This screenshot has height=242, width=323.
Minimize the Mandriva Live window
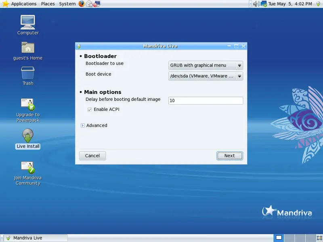click(x=229, y=46)
